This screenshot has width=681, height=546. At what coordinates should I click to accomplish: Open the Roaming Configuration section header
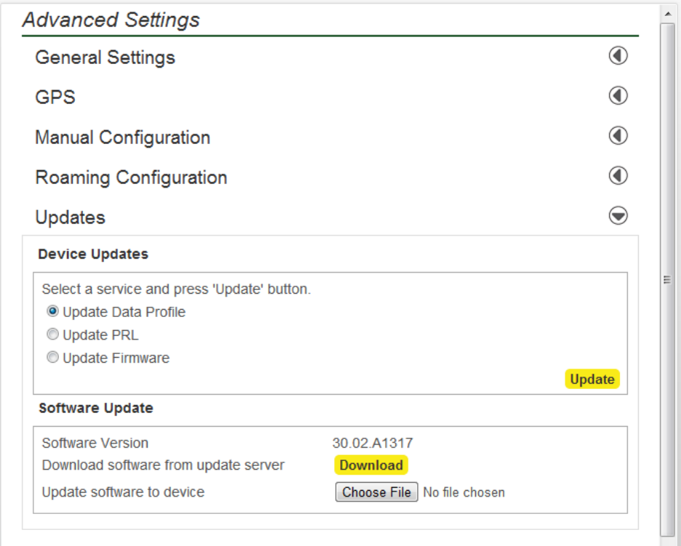(x=132, y=177)
